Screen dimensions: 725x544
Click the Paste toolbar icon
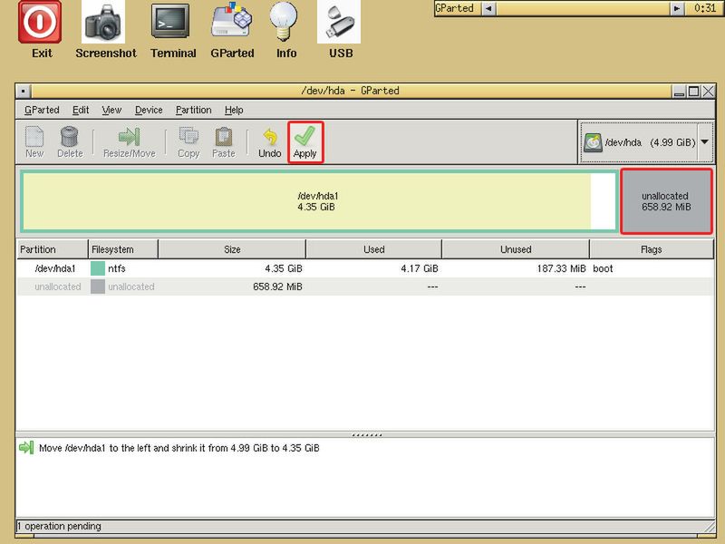[x=223, y=137]
